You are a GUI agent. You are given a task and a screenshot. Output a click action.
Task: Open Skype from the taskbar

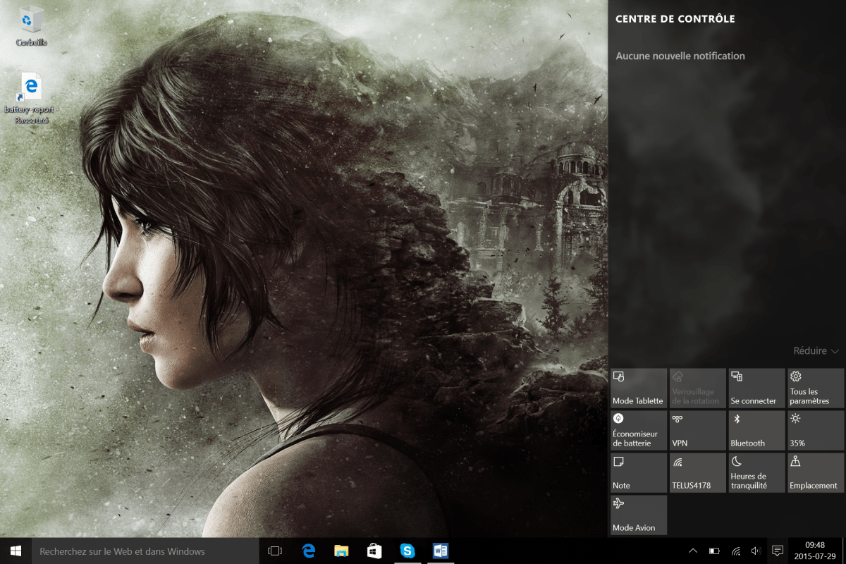coord(407,551)
